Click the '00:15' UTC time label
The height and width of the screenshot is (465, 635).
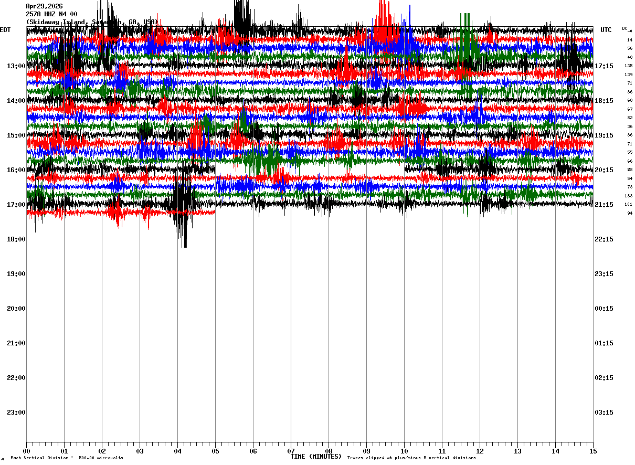(x=604, y=308)
